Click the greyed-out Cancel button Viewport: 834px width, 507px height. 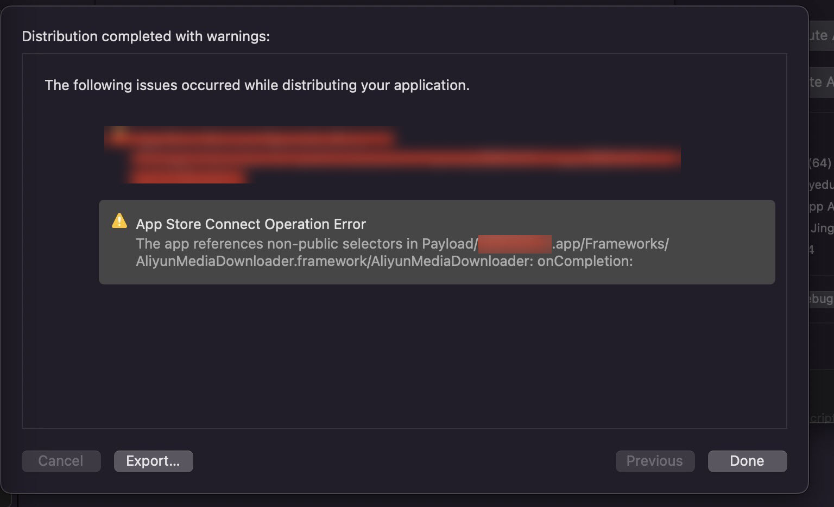(61, 461)
